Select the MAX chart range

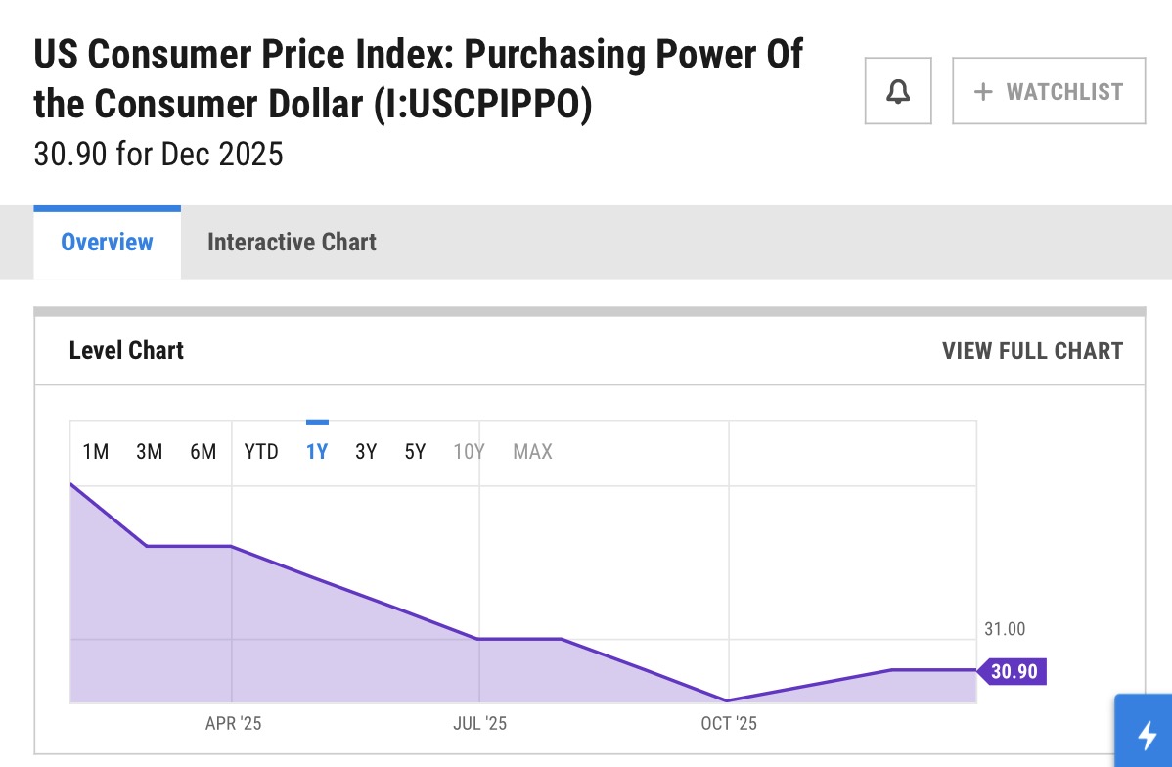[x=532, y=452]
